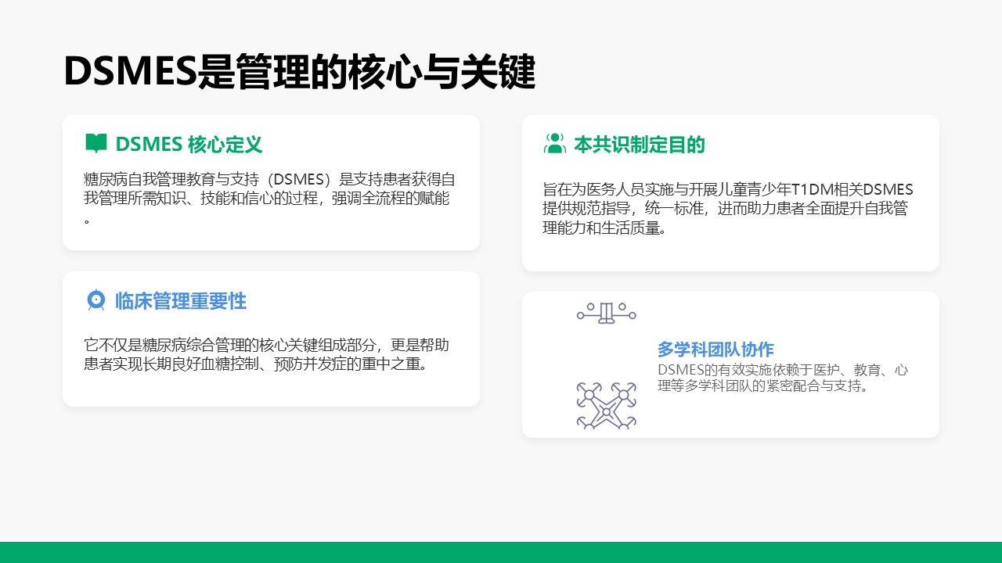This screenshot has width=1002, height=563.
Task: Click the blue target icon beside 临床管理重要性
Action: pos(96,300)
